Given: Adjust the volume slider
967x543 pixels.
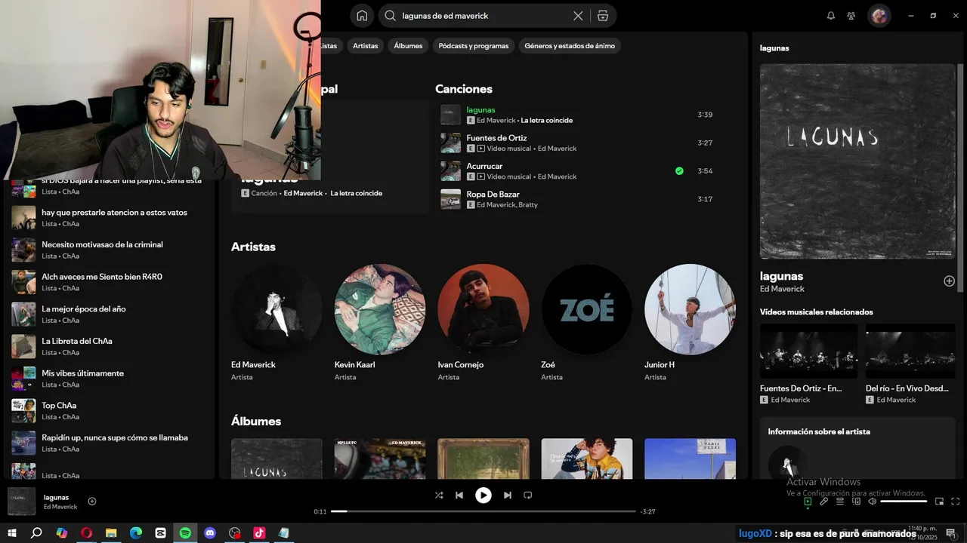Looking at the screenshot, I should (904, 502).
